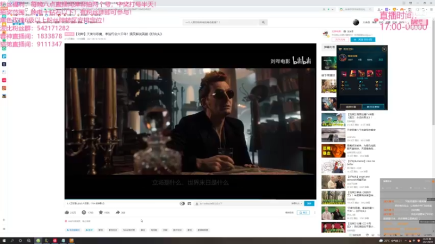435x244 pixels.
Task: Open the user avatar in header
Action: (356, 22)
